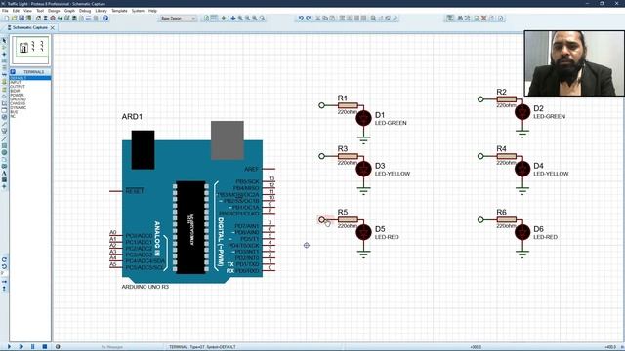Click the Electrical Rules Check icon
The image size is (625, 351).
500,18
